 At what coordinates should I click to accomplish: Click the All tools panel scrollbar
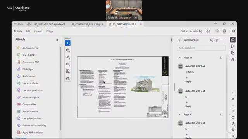coord(60,88)
